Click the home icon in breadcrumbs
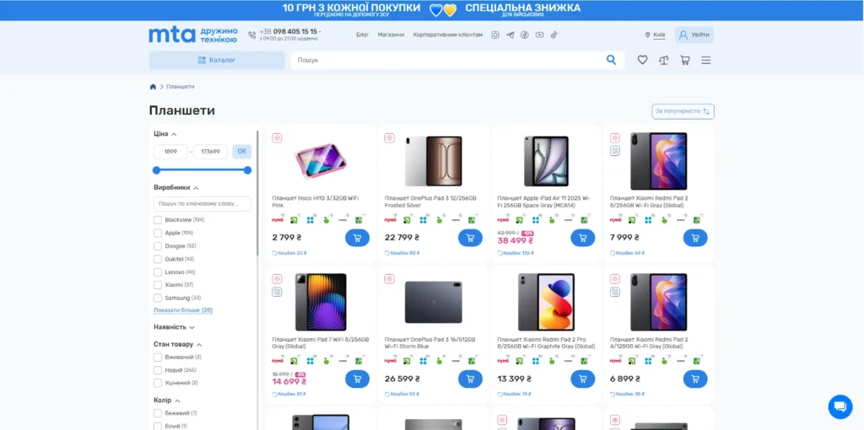The width and height of the screenshot is (864, 430). [x=153, y=87]
